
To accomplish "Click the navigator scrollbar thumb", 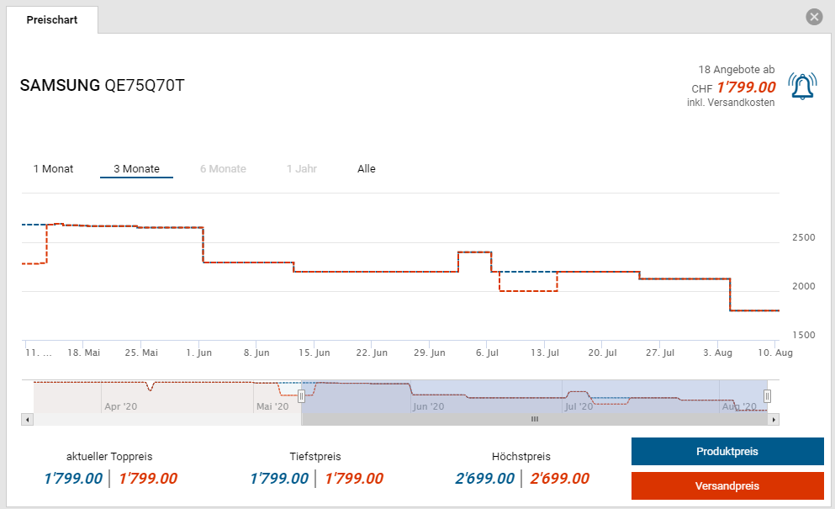I will (x=534, y=419).
